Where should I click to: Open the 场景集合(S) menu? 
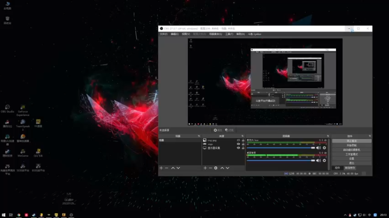(x=215, y=34)
